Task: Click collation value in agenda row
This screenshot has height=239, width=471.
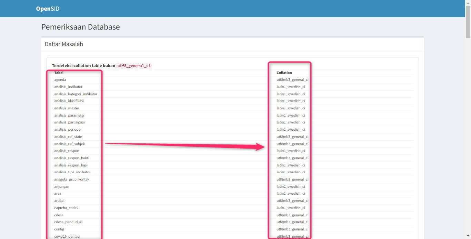Action: click(292, 79)
